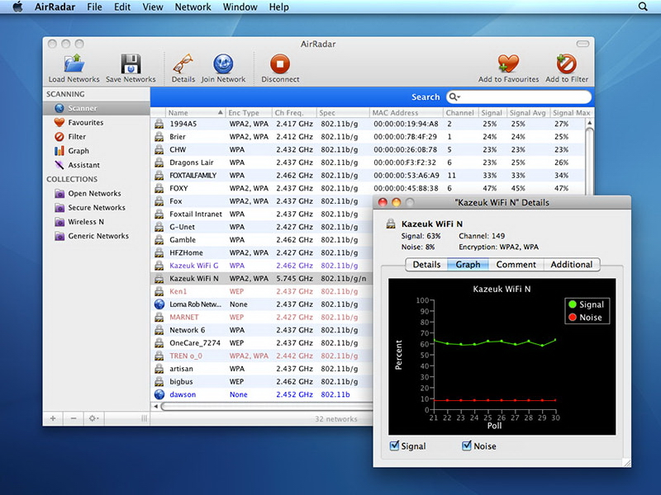Viewport: 661px width, 495px height.
Task: Click the Add to Favourites heart icon
Action: click(508, 64)
